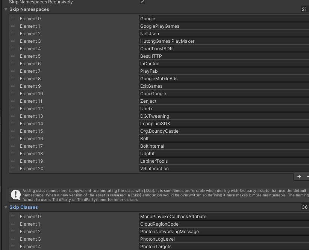Collapse the Skip Classes list
The image size is (309, 250).
(x=6, y=207)
